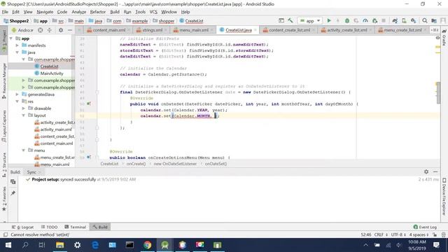Toggle the Gradle side panel
The height and width of the screenshot is (252, 448).
[x=444, y=37]
